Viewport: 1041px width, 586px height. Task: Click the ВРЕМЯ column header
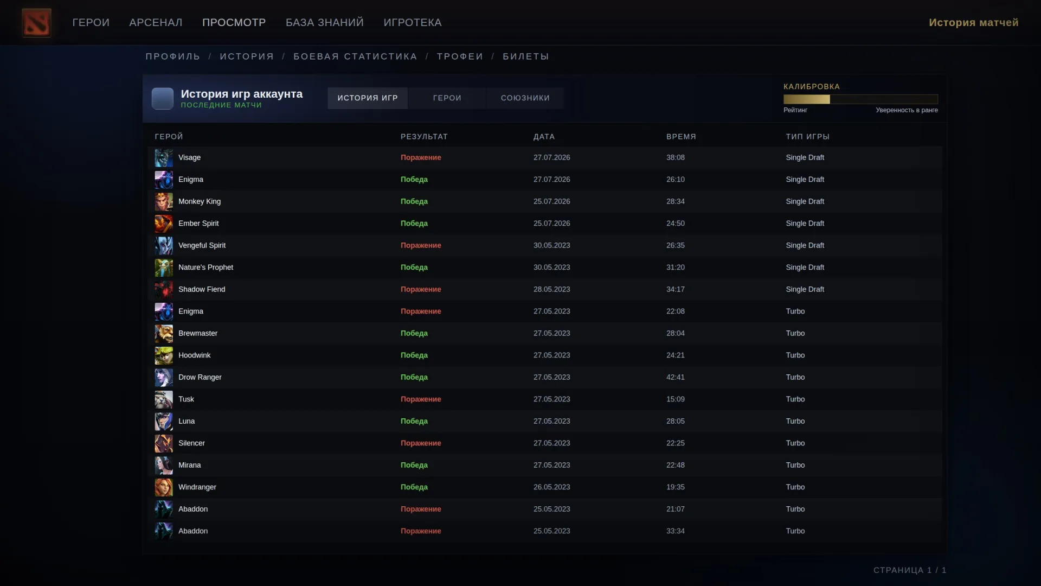pos(682,137)
